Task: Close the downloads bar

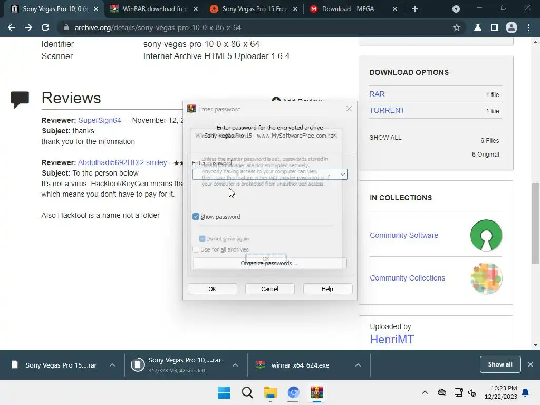Action: (x=531, y=364)
